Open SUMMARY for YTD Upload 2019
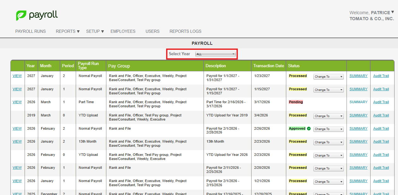Image resolution: width=398 pixels, height=195 pixels. (358, 115)
